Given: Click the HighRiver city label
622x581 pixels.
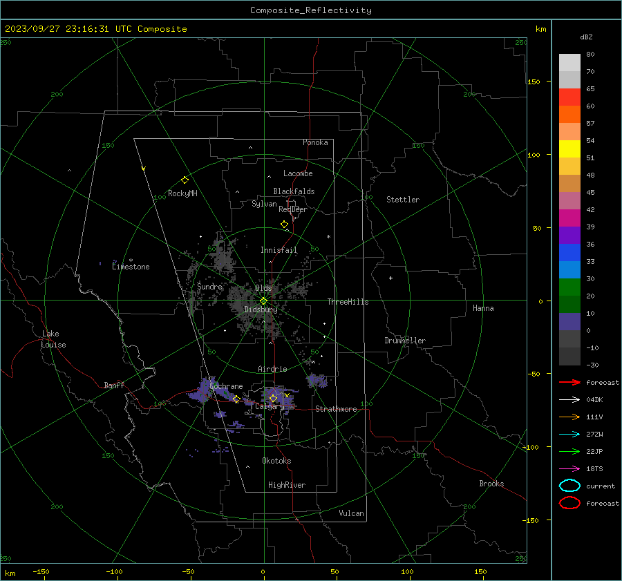Looking at the screenshot, I should (x=287, y=485).
